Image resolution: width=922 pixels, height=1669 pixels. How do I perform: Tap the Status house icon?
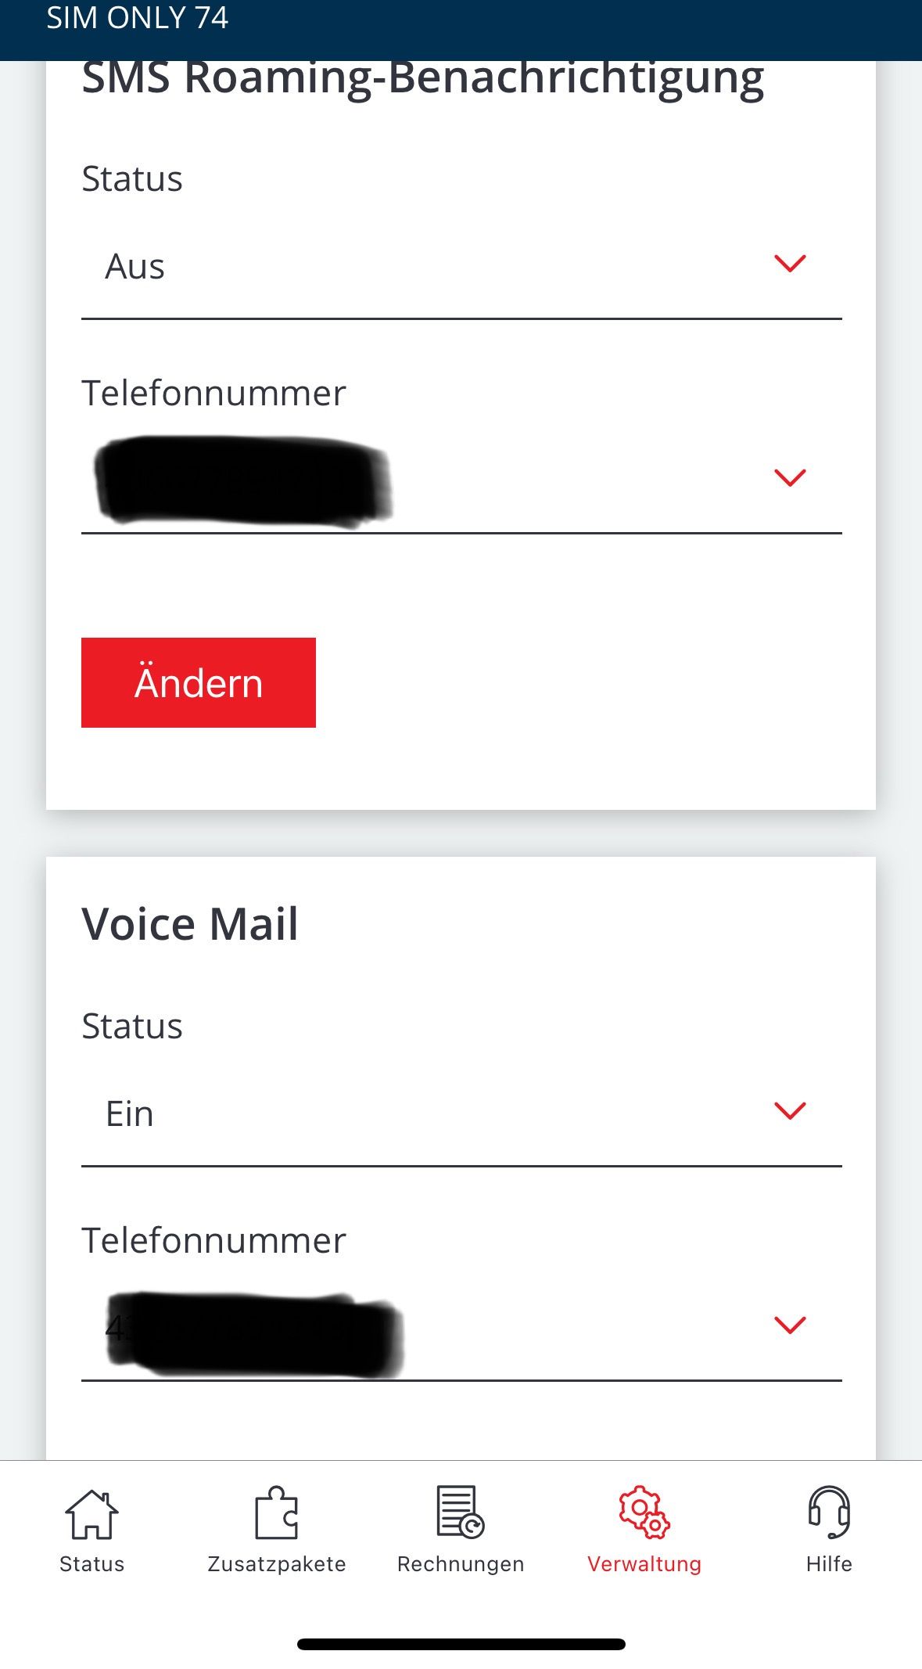91,1514
